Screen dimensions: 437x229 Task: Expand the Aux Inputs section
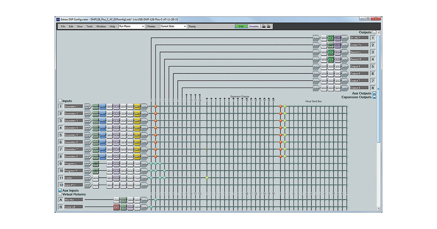click(60, 190)
